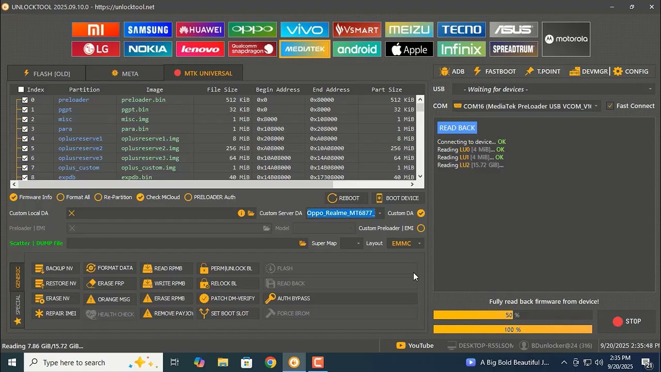
Task: Click the STOP button
Action: (627, 321)
